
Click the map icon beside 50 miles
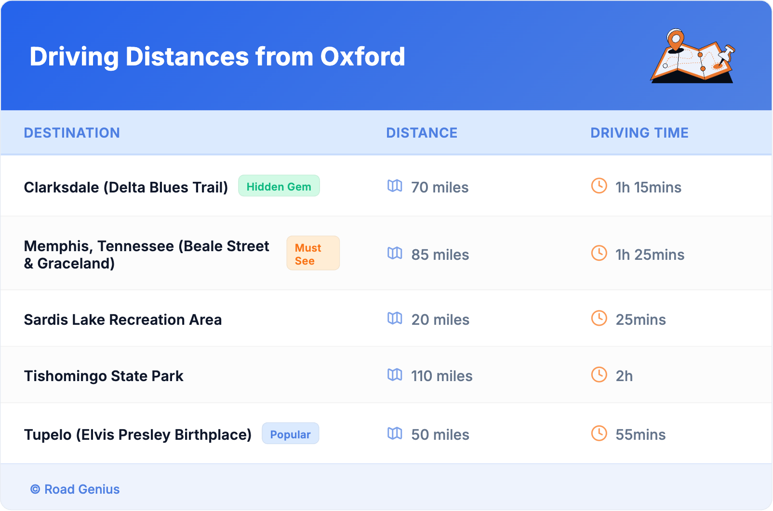tap(395, 434)
